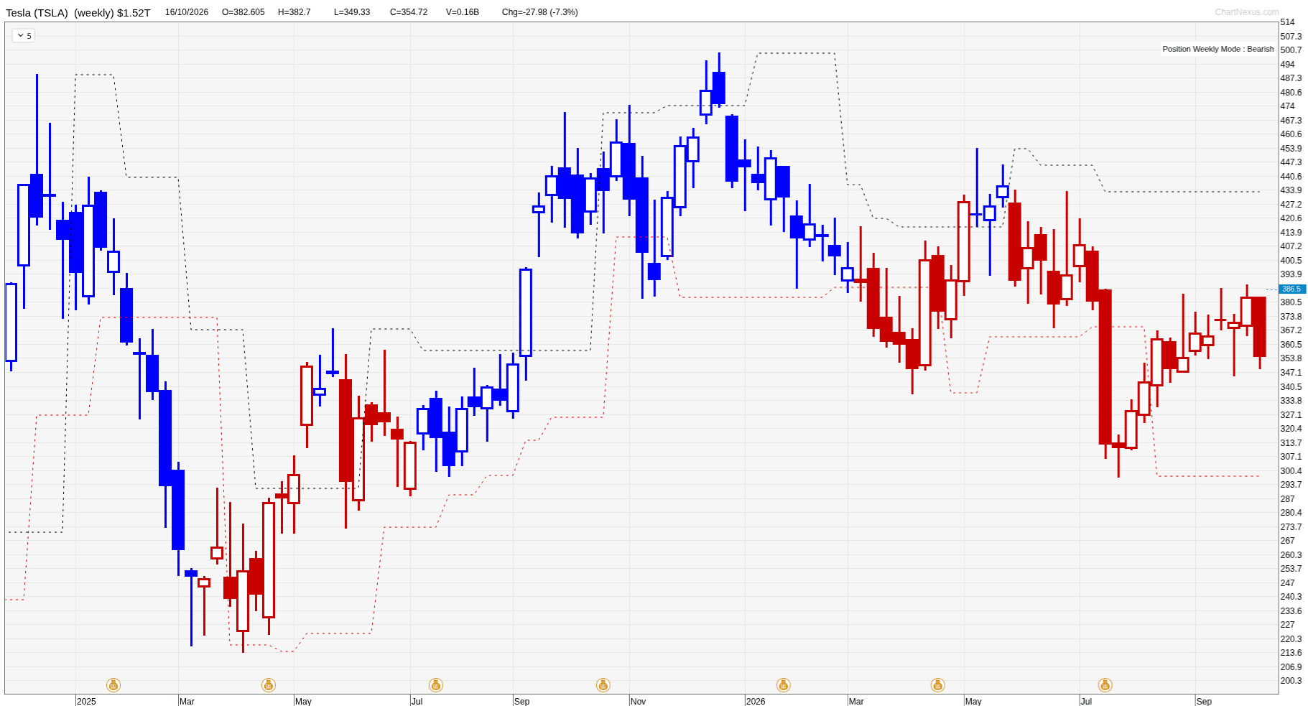Open the '5' indicator dropdown at chart corner
Viewport: 1308px width, 706px height.
point(24,35)
